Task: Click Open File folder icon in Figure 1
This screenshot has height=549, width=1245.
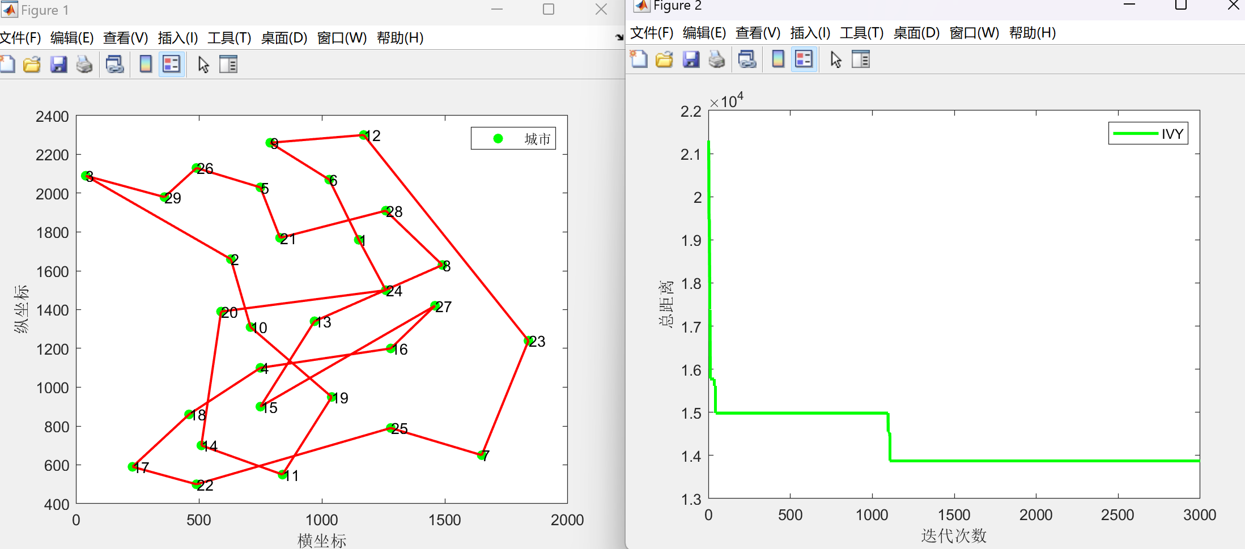Action: click(32, 64)
